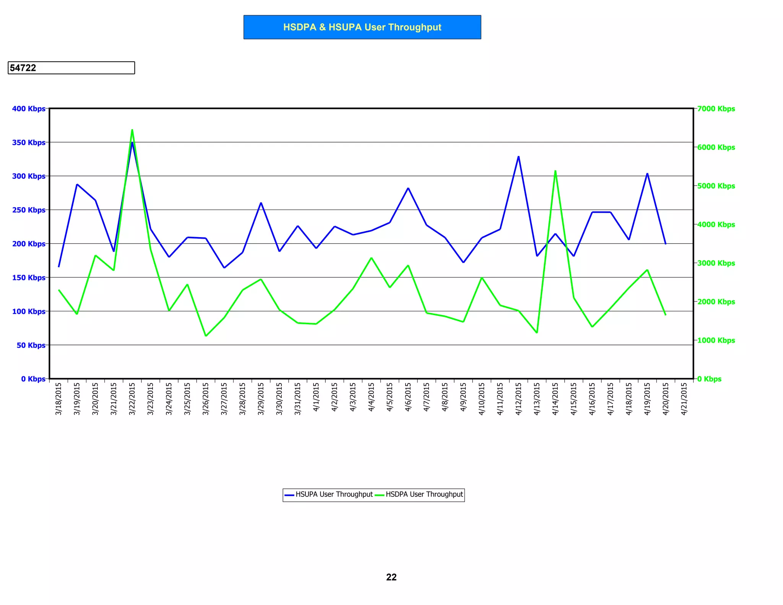Image resolution: width=783 pixels, height=605 pixels.
Task: Click the 0 Kbps green right axis label
Action: (x=709, y=379)
